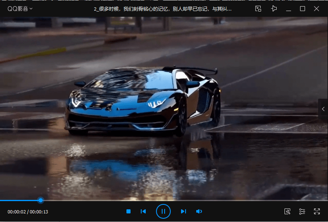Click the blue progress bar handle
The height and width of the screenshot is (222, 328).
pyautogui.click(x=41, y=200)
